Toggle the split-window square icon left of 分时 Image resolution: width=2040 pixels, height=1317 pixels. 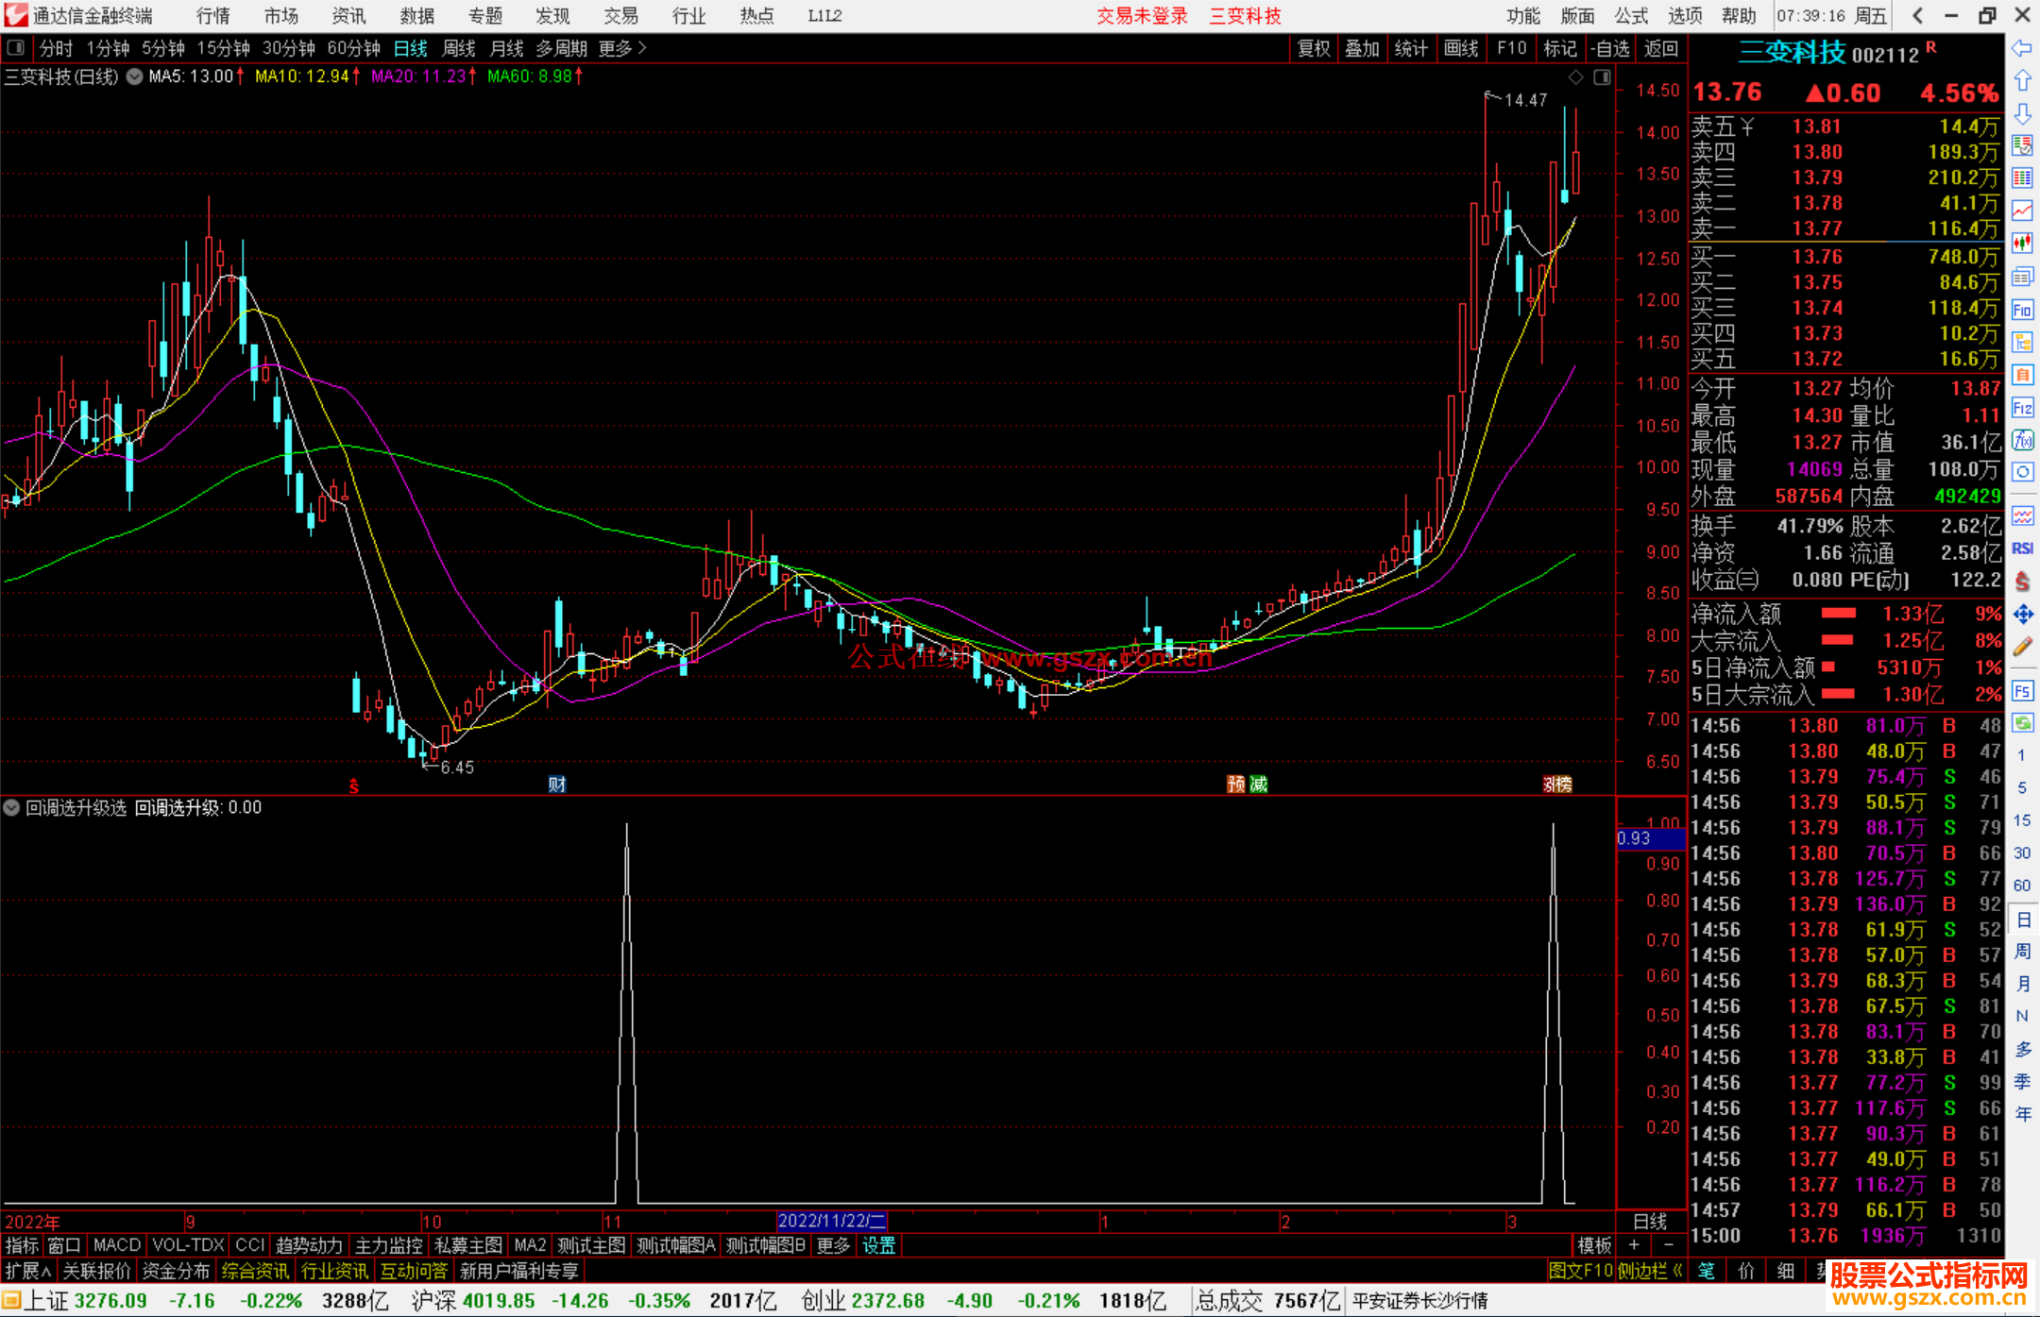(15, 47)
